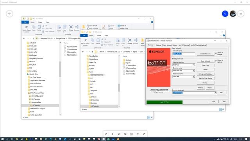Open the General tab in Design Manager

pos(151,45)
